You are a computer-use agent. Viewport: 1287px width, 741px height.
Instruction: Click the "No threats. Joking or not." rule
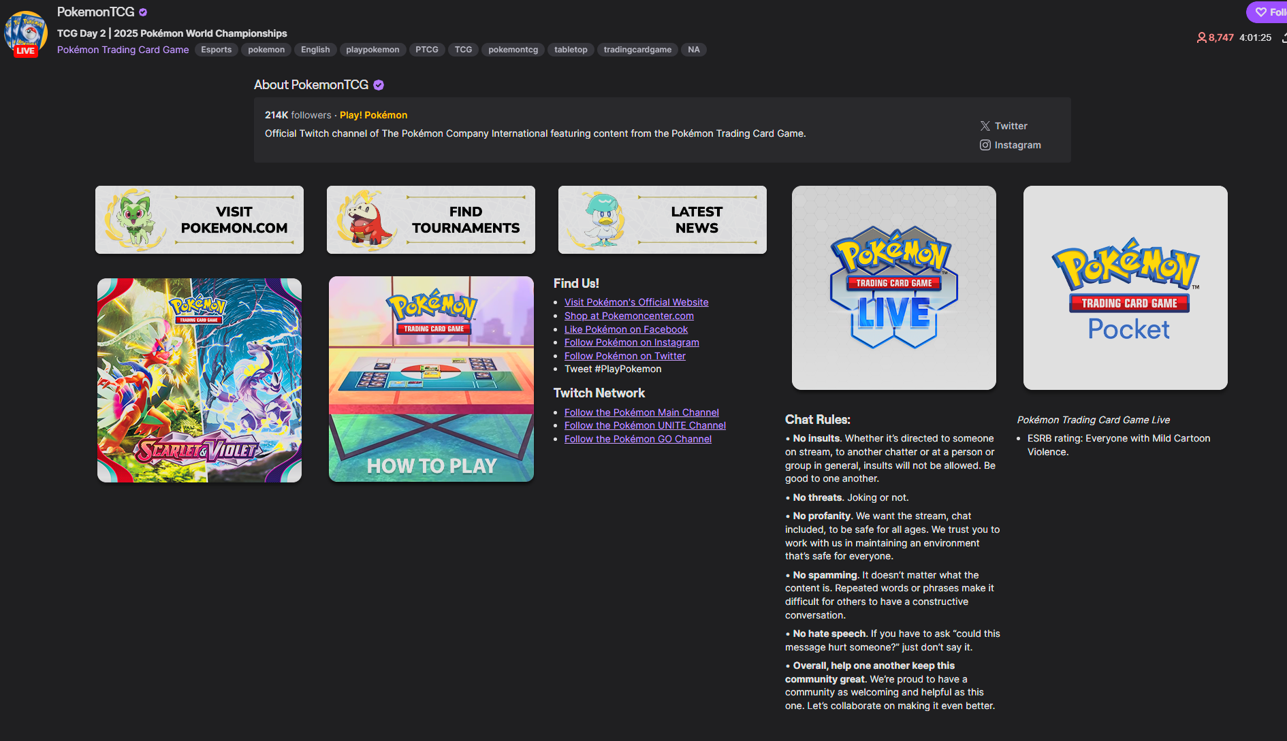[x=847, y=497]
